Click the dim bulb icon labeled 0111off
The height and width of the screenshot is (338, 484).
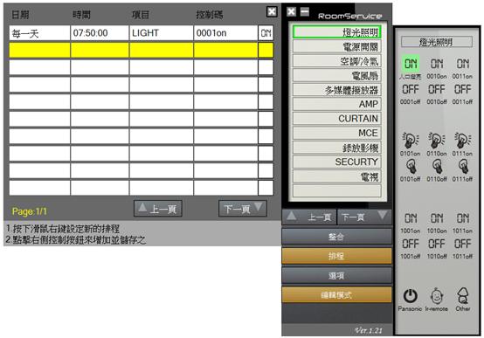click(462, 167)
